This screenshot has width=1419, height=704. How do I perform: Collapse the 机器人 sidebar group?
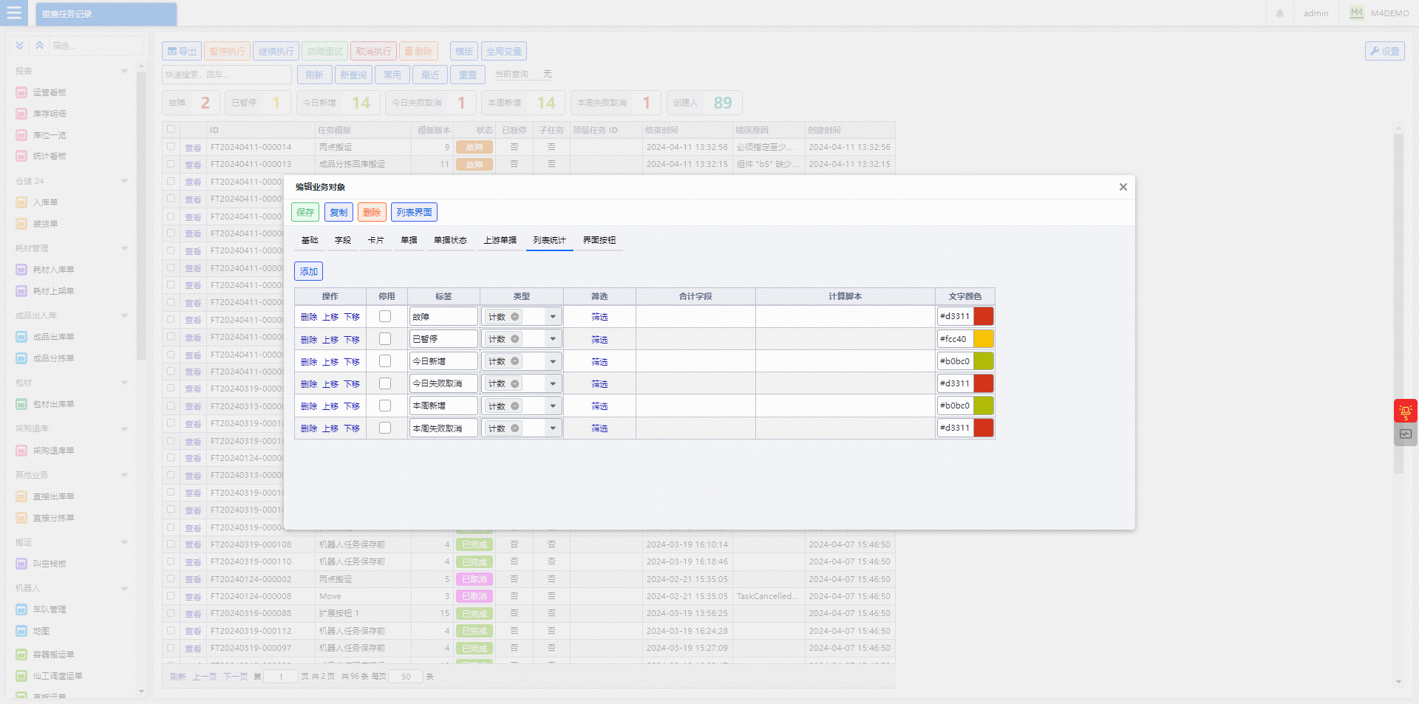click(x=124, y=589)
